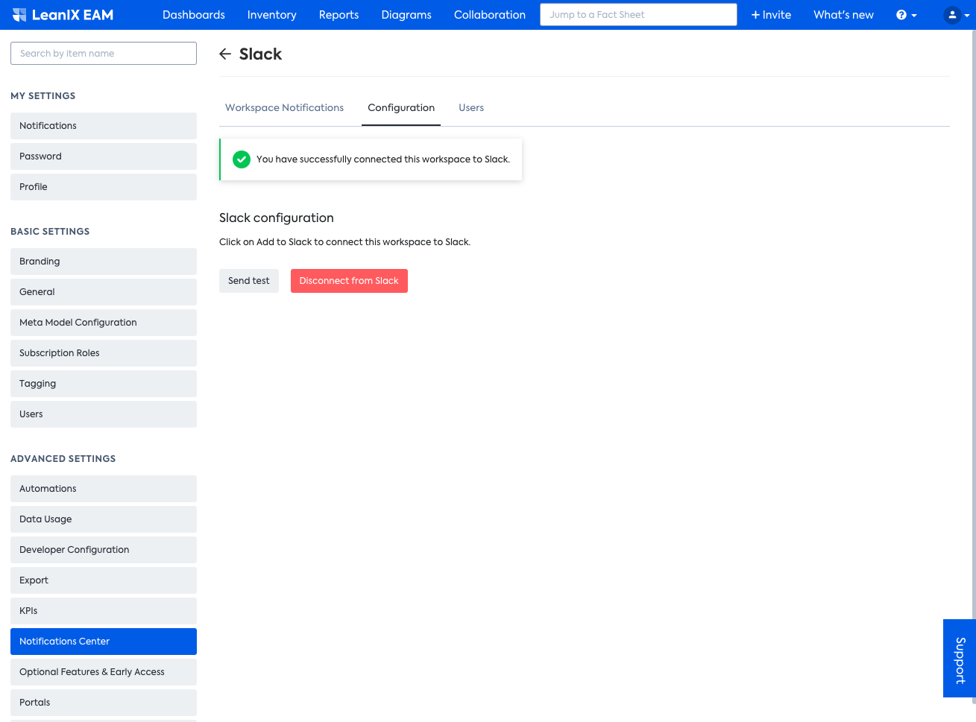Image resolution: width=976 pixels, height=722 pixels.
Task: Click the Slack configuration heading
Action: tap(277, 218)
